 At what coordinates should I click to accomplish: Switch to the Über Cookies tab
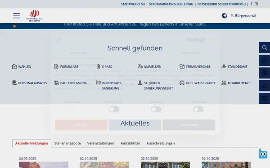pyautogui.click(x=191, y=53)
